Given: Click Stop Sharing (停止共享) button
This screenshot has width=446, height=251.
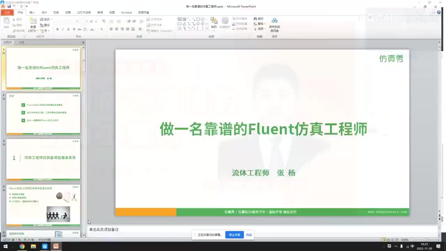Looking at the screenshot, I should pos(234,235).
